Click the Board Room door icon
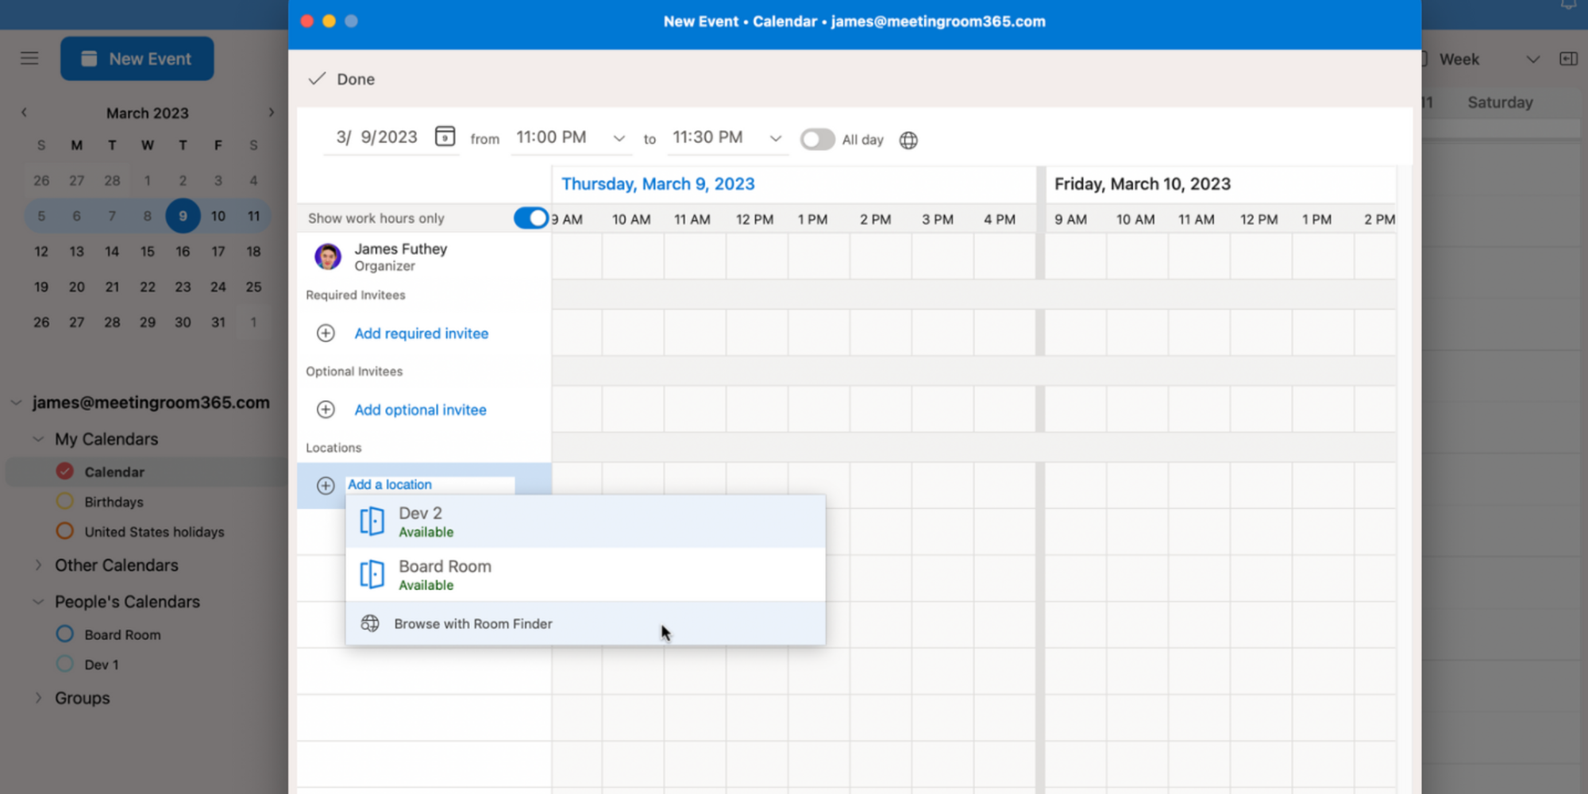The image size is (1588, 794). [x=372, y=574]
